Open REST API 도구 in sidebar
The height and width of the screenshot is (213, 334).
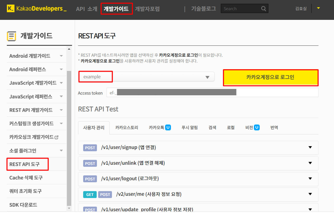click(x=24, y=164)
